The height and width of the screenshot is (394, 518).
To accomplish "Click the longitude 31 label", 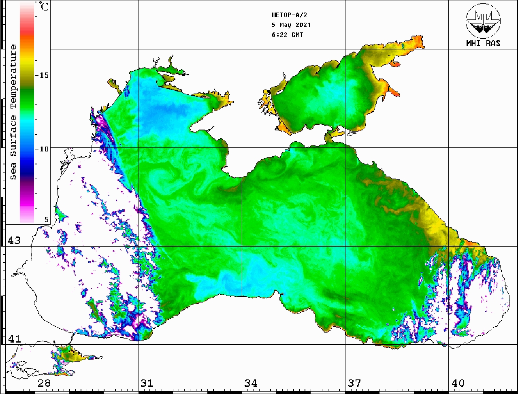I will pos(147,383).
